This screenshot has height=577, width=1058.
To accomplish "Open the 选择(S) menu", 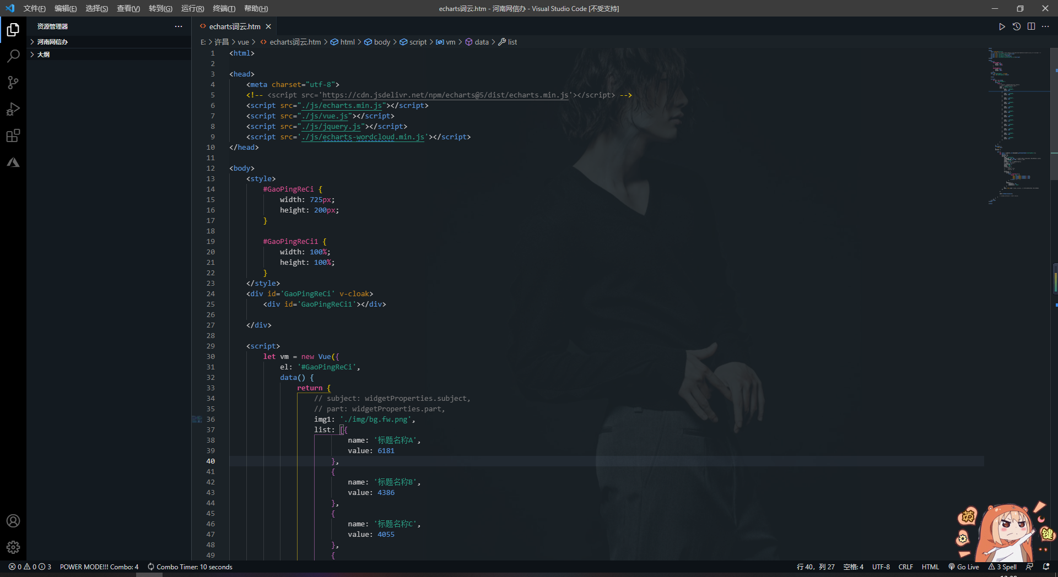I will 96,8.
